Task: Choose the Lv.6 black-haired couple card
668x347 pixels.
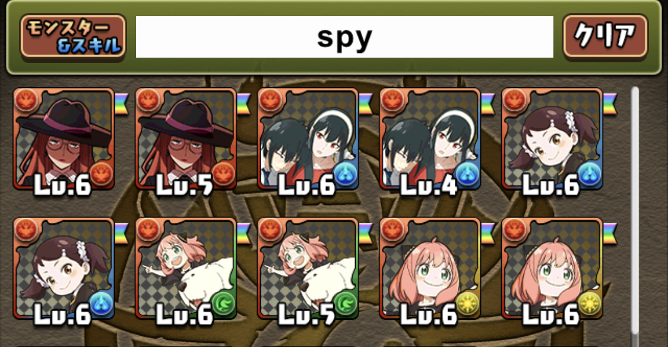Action: 308,139
